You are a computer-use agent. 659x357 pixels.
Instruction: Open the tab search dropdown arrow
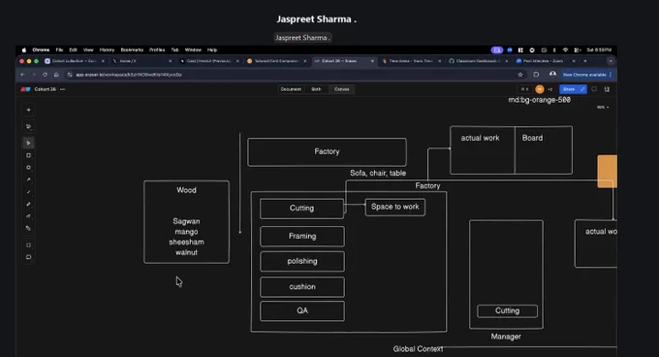tap(611, 61)
